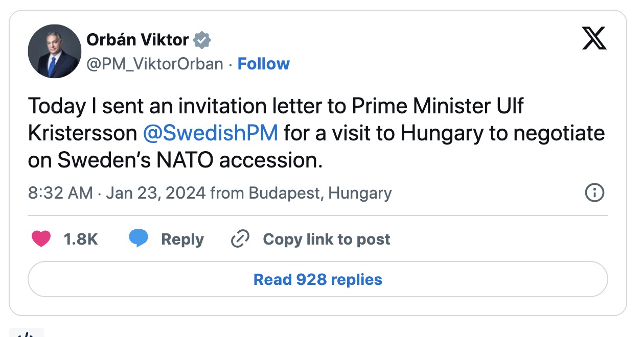Open the Read 928 replies button
Image resolution: width=642 pixels, height=337 pixels.
pos(317,279)
